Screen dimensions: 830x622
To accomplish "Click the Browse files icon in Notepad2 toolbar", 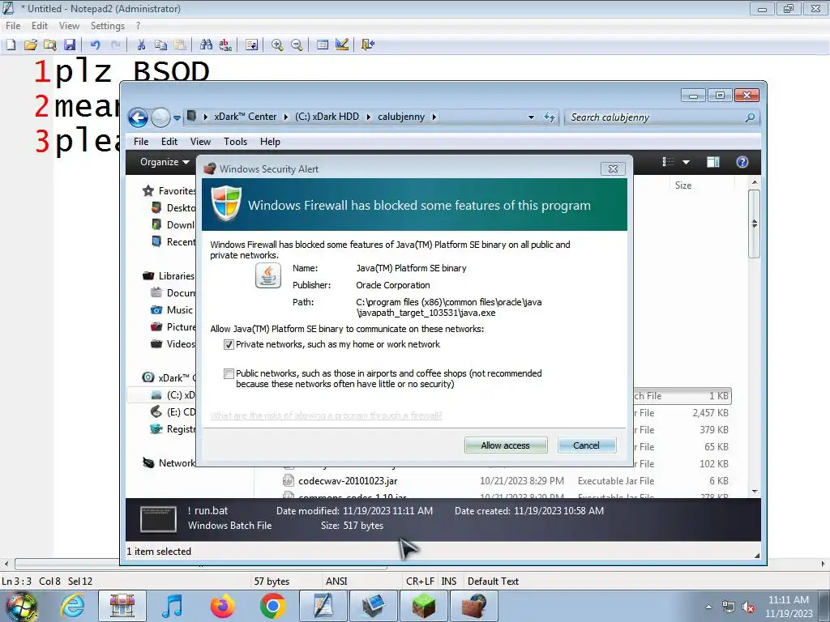I will [50, 45].
